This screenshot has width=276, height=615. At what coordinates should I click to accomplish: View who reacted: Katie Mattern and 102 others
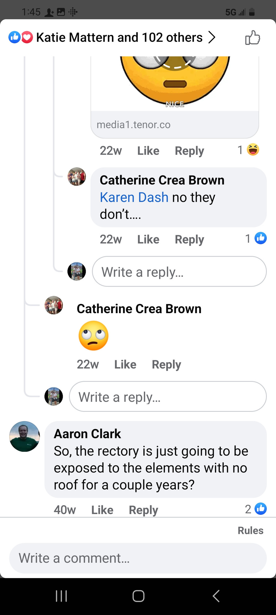[x=119, y=38]
